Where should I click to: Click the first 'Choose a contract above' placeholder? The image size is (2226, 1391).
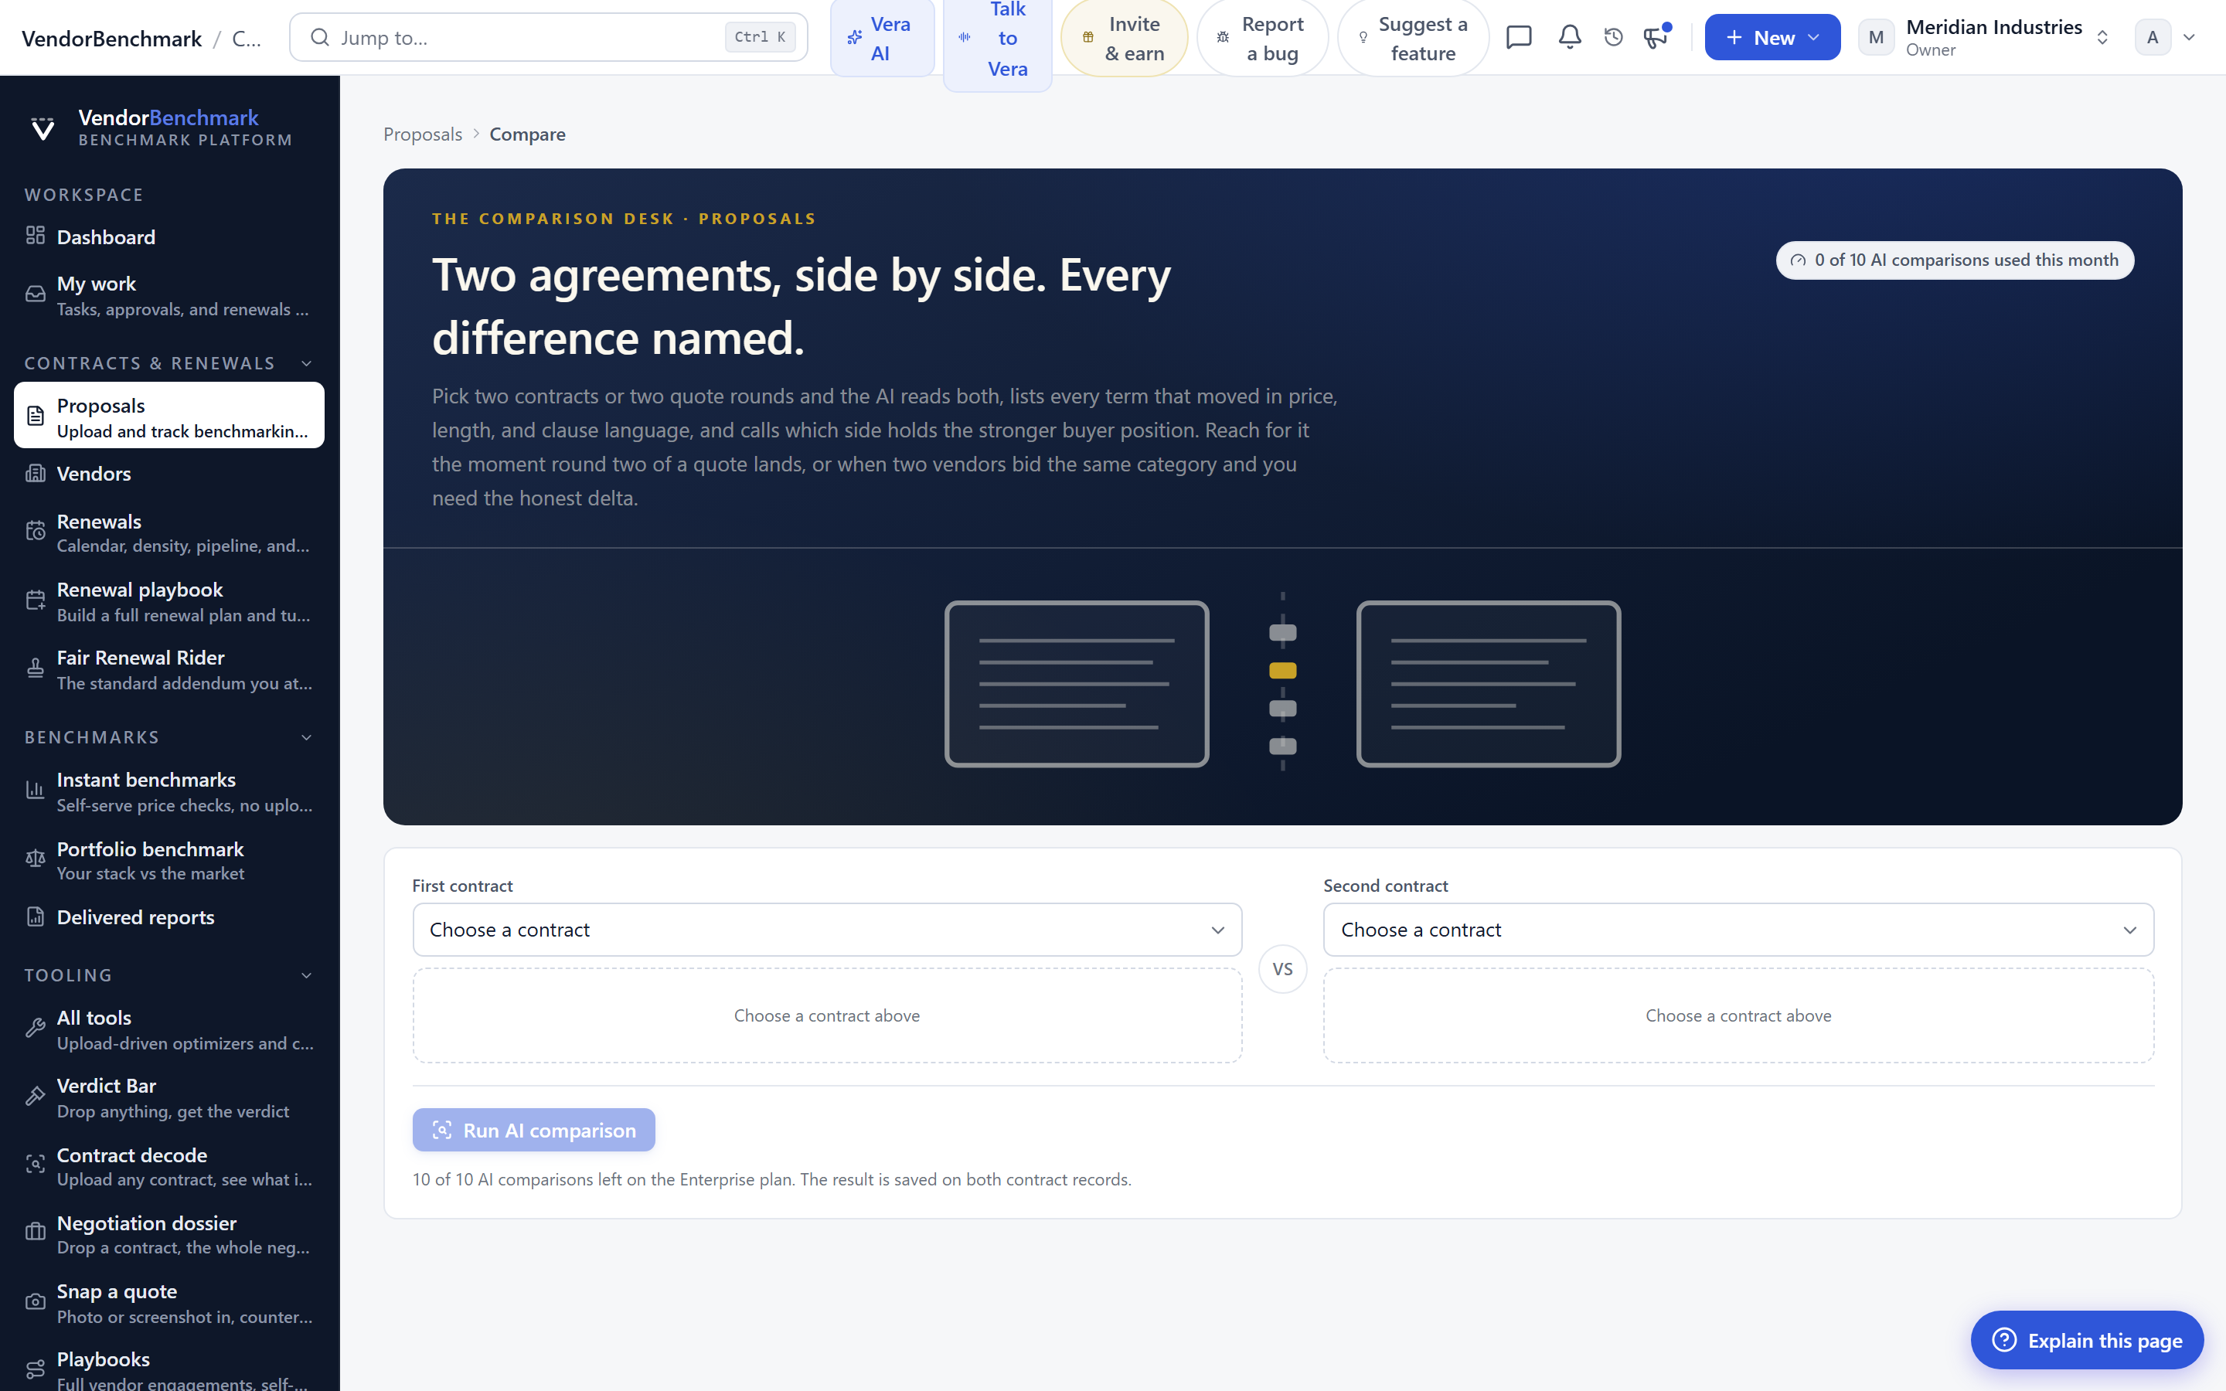(x=827, y=1015)
